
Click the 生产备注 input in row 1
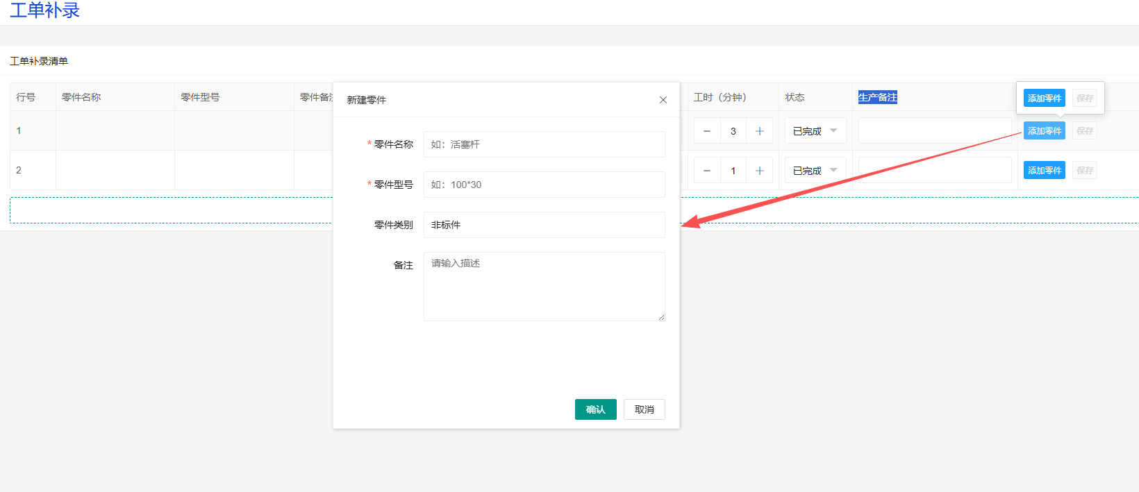coord(935,131)
